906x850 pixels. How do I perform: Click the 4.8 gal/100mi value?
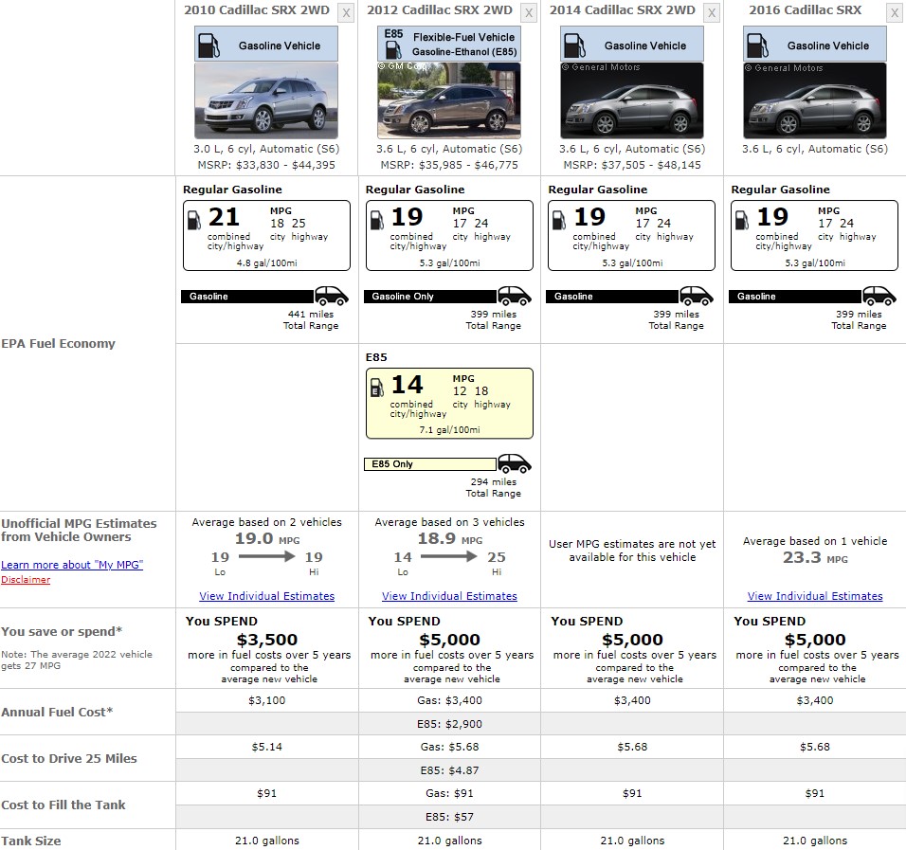pos(267,262)
